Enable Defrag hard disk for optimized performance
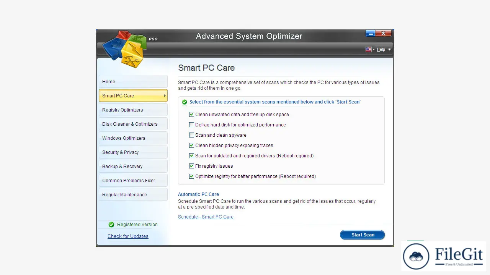Screen dimensions: 490x275 click(x=192, y=125)
